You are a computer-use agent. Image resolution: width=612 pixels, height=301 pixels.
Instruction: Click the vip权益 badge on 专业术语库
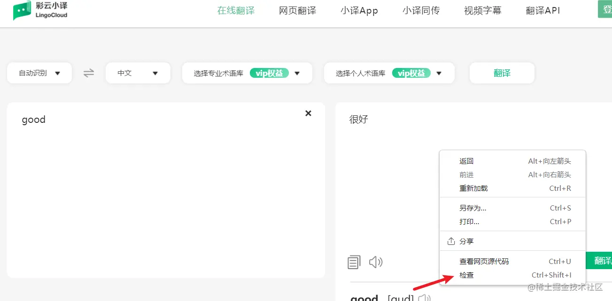(269, 73)
